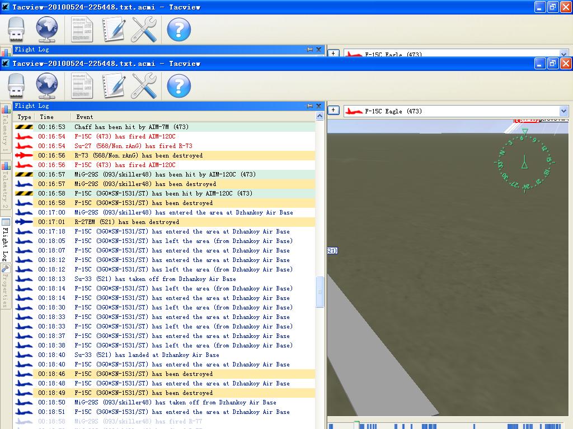Viewport: 573px width, 429px height.
Task: Close the back window Flight Log panel
Action: pos(318,49)
